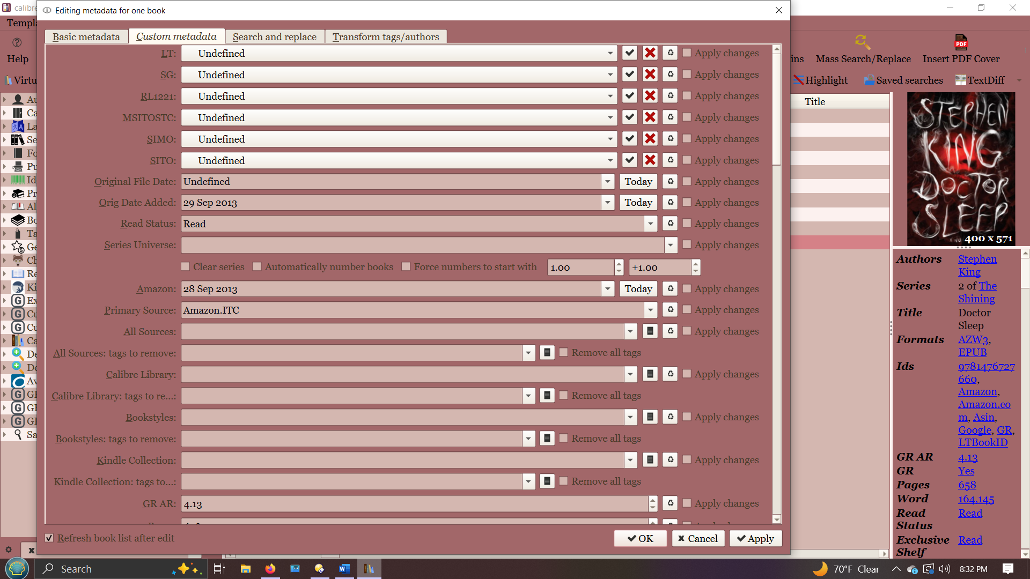This screenshot has width=1030, height=579.
Task: Enable Clear series checkbox
Action: click(x=186, y=267)
